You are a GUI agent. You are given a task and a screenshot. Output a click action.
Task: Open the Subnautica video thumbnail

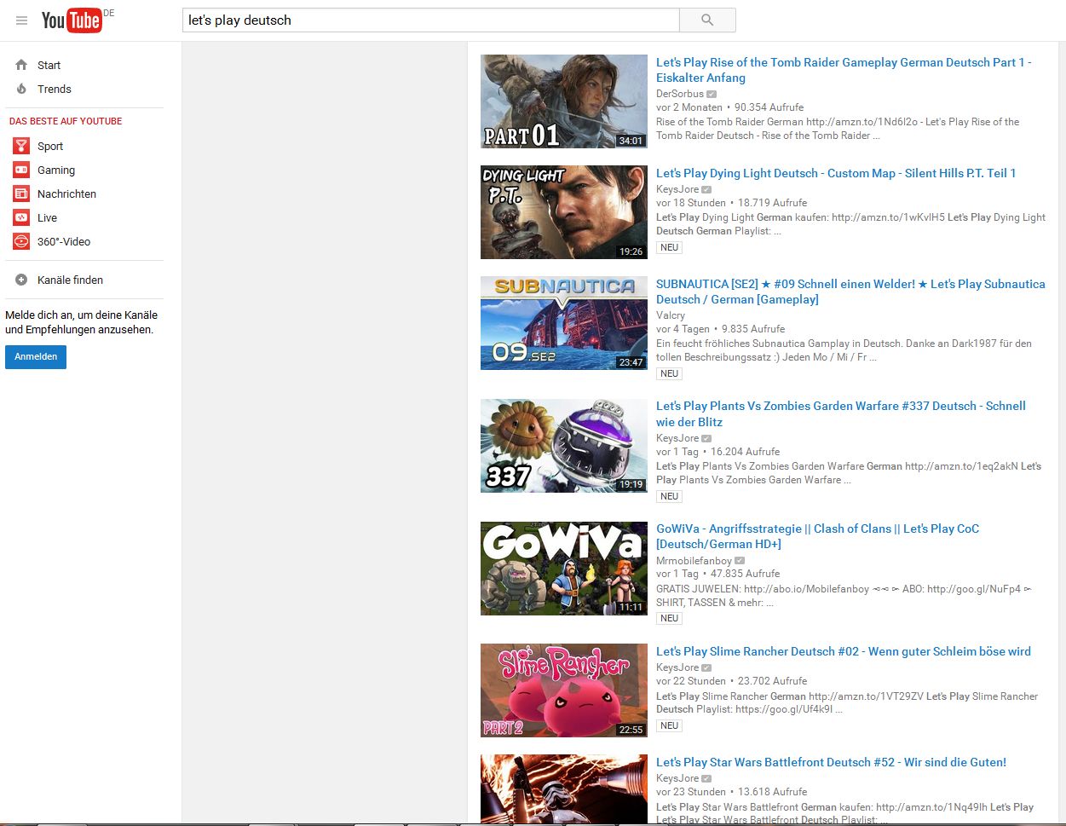coord(564,323)
